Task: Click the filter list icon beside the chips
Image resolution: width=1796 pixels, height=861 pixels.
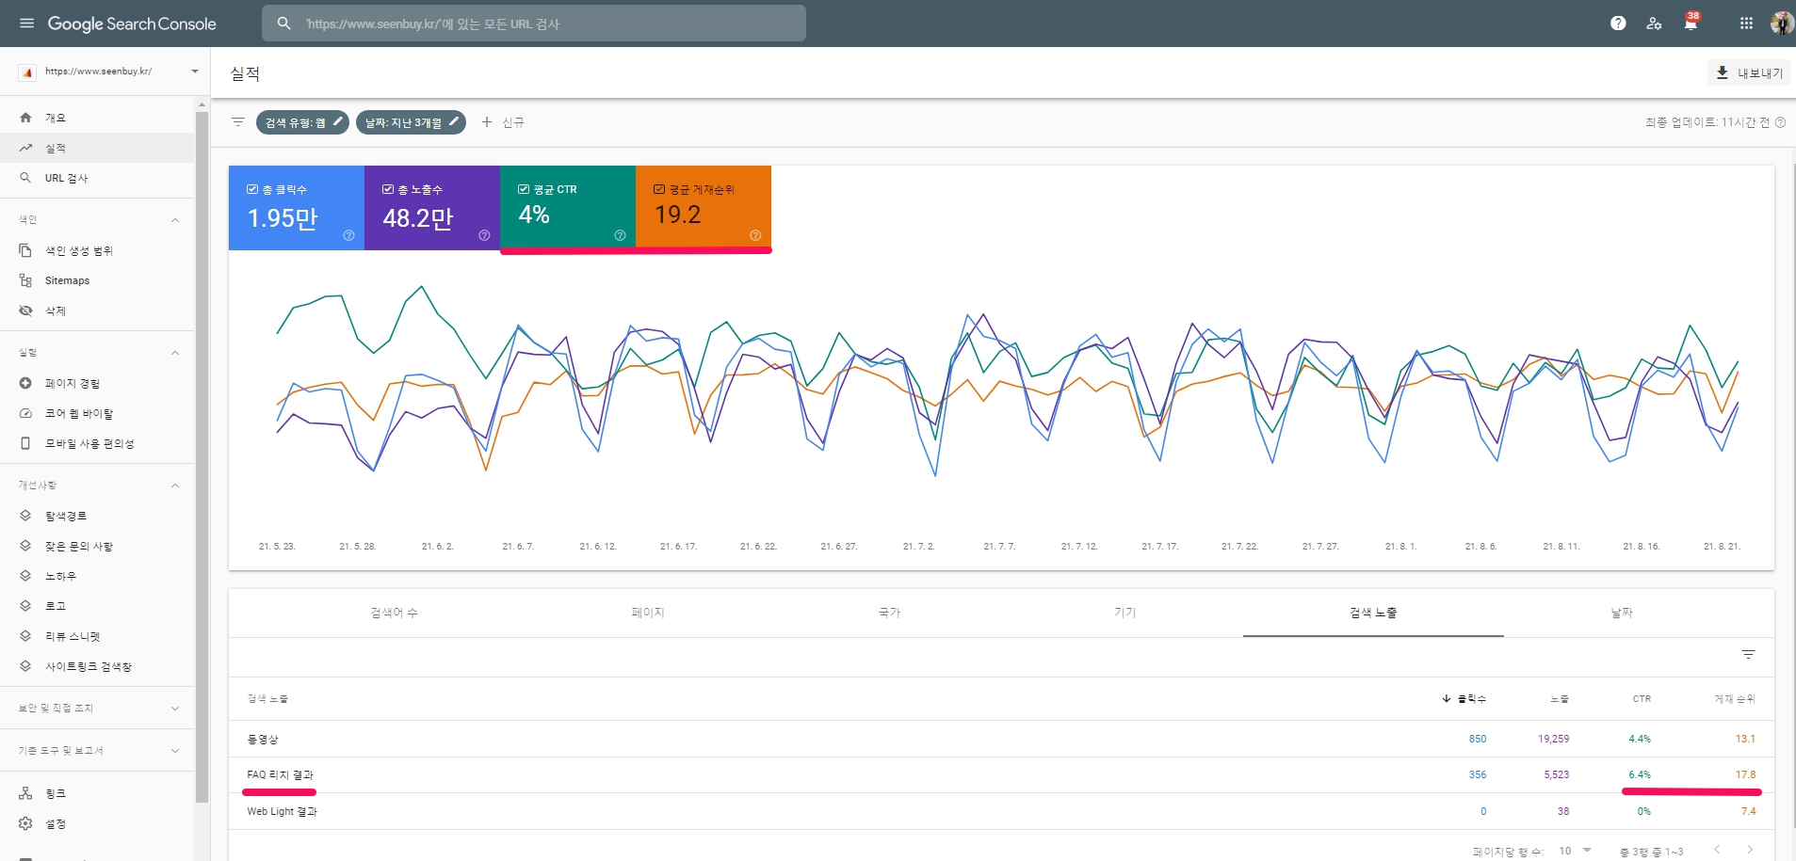Action: pyautogui.click(x=238, y=122)
